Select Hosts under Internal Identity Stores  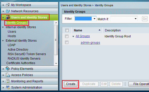pos(12,36)
